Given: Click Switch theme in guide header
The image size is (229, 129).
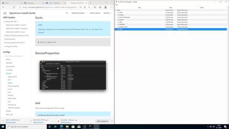Looking at the screenshot, I should pos(95,13).
